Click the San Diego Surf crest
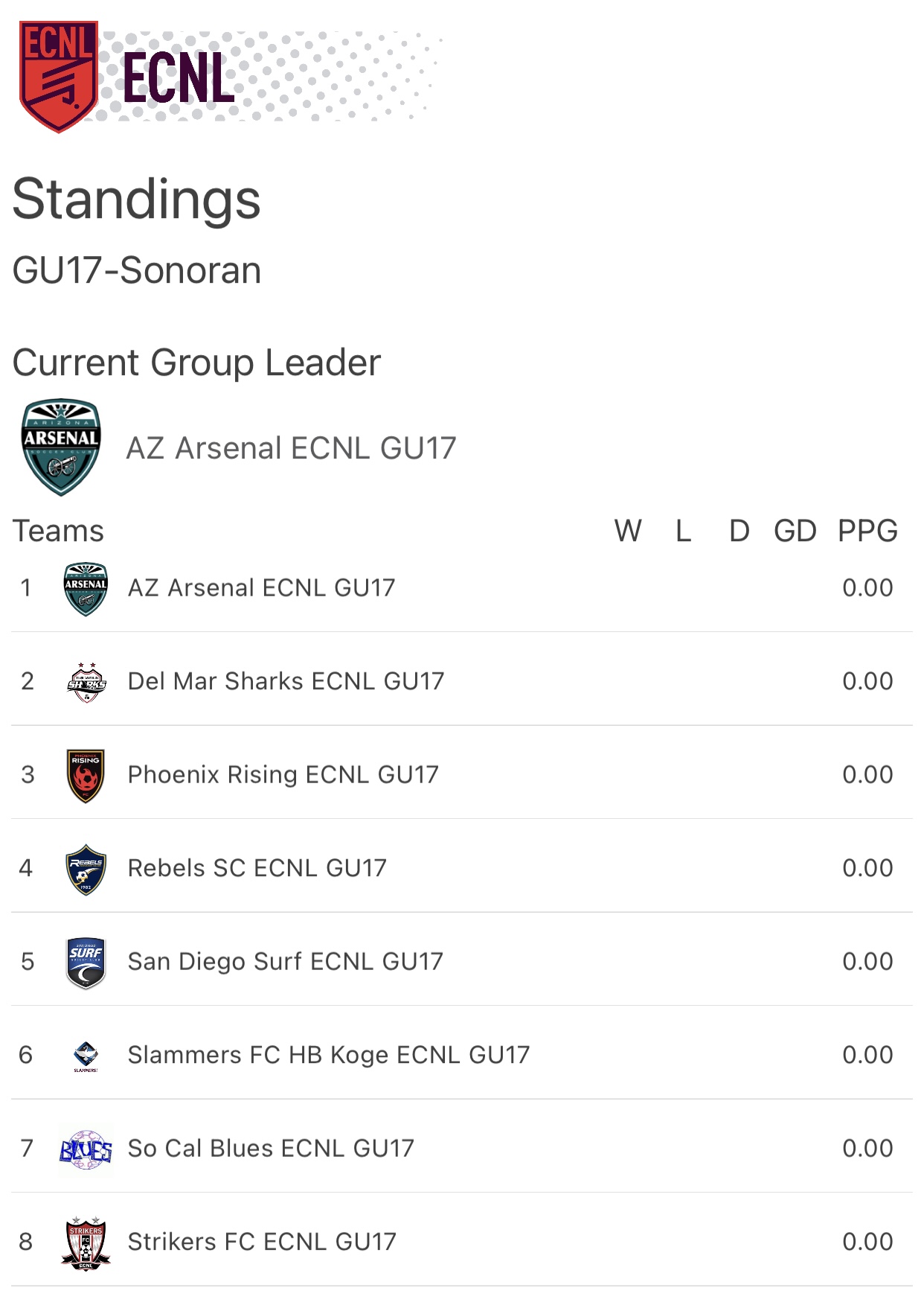Screen dimensions: 924x1305 [x=86, y=963]
